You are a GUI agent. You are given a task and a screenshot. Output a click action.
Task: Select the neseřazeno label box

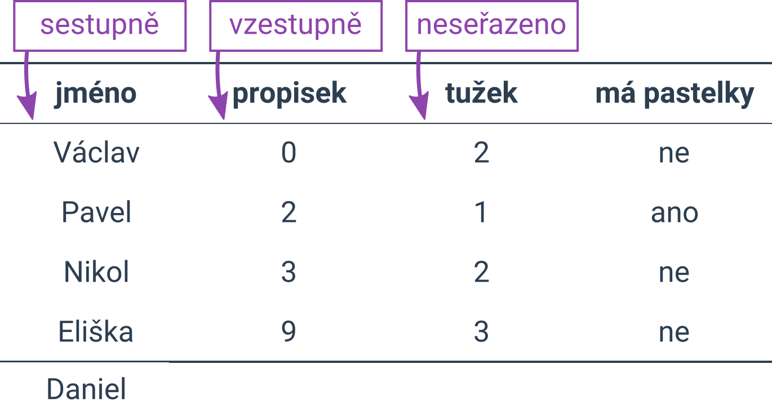492,26
